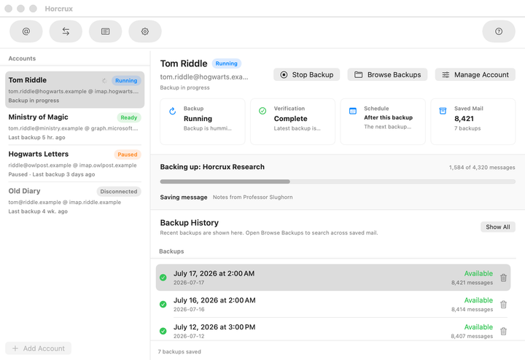
Task: Open Browse Backups
Action: [x=387, y=74]
